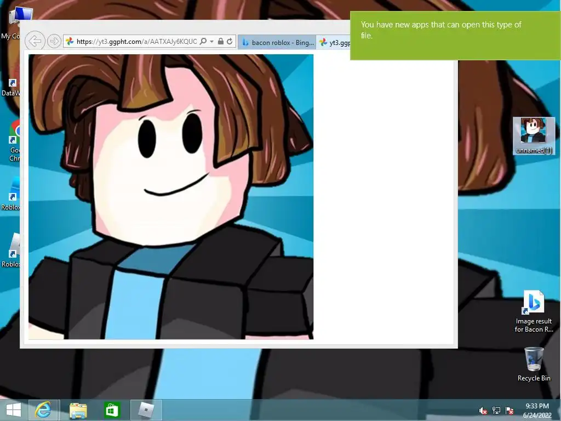Click the address bar page favicon

click(70, 41)
